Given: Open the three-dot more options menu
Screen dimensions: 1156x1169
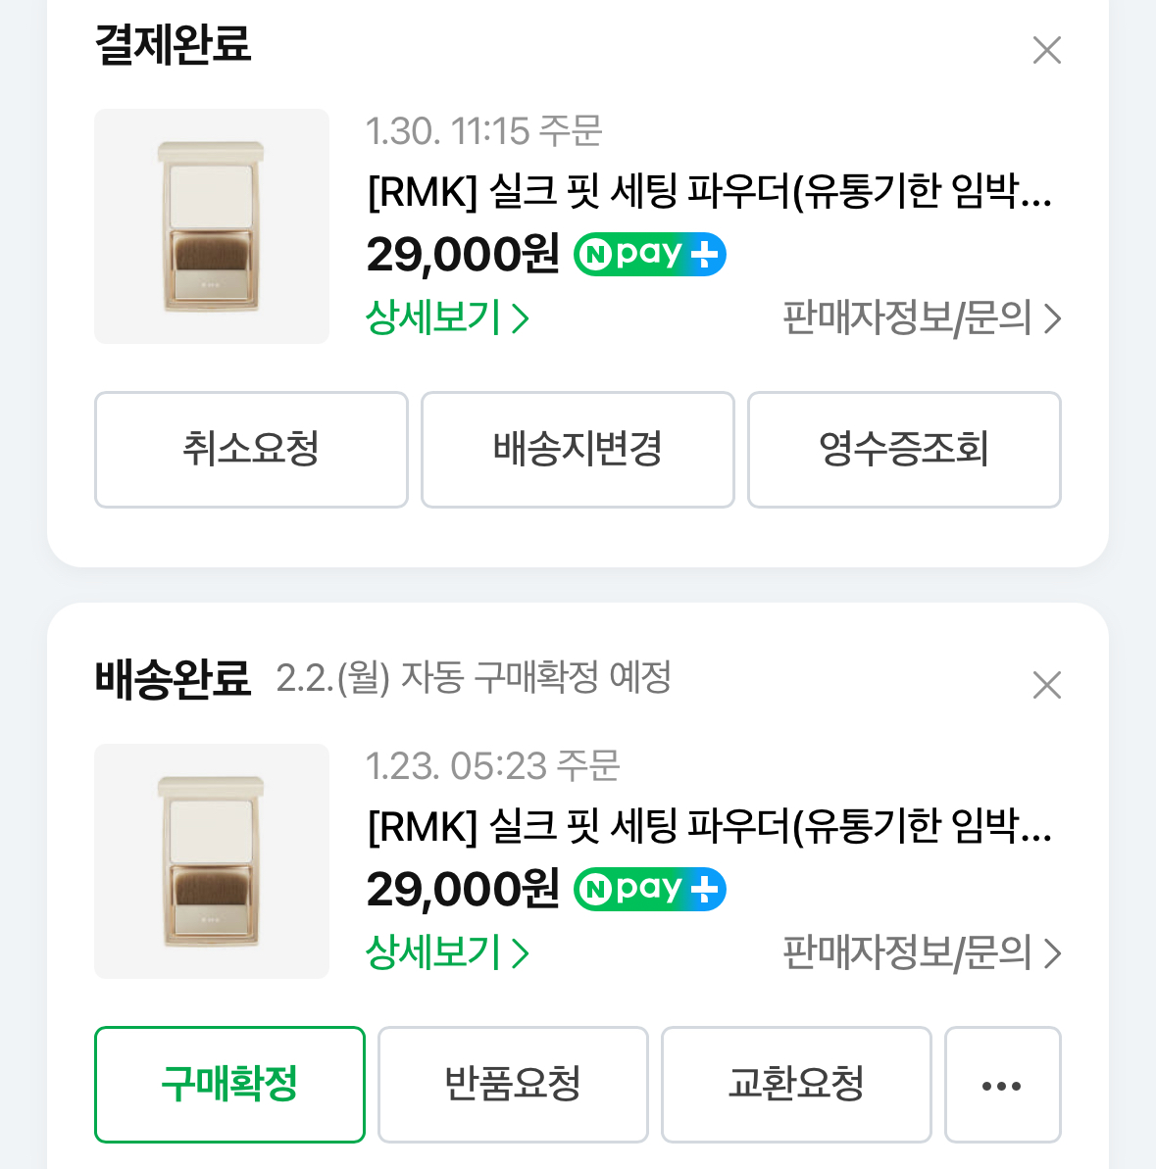Looking at the screenshot, I should [x=1002, y=1084].
